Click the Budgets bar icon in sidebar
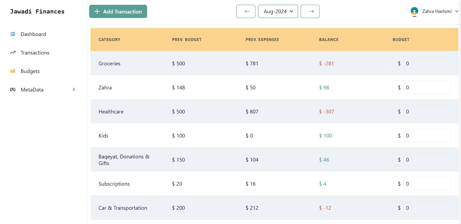This screenshot has height=224, width=461. coord(13,71)
